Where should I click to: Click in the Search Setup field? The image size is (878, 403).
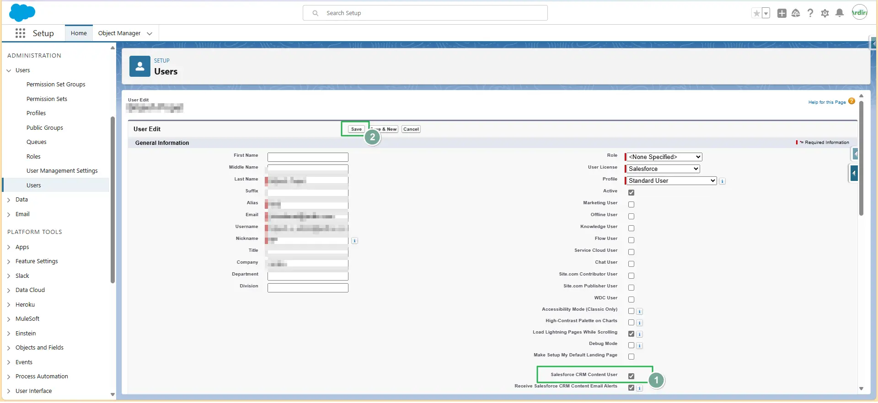pyautogui.click(x=425, y=13)
